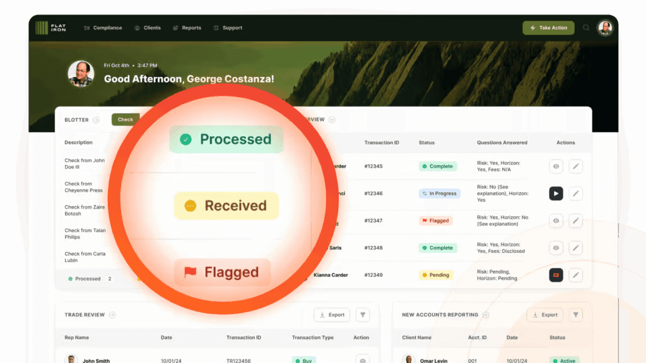Viewport: 646px width, 363px height.
Task: Click the icon beside the Overview heading
Action: pos(332,119)
